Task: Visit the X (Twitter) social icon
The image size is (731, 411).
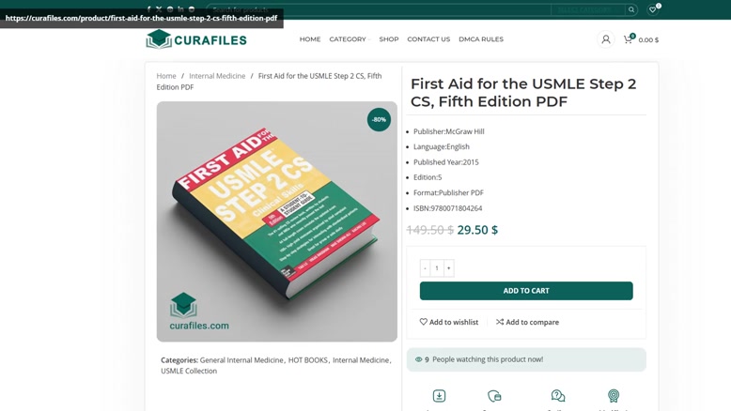Action: coord(159,8)
